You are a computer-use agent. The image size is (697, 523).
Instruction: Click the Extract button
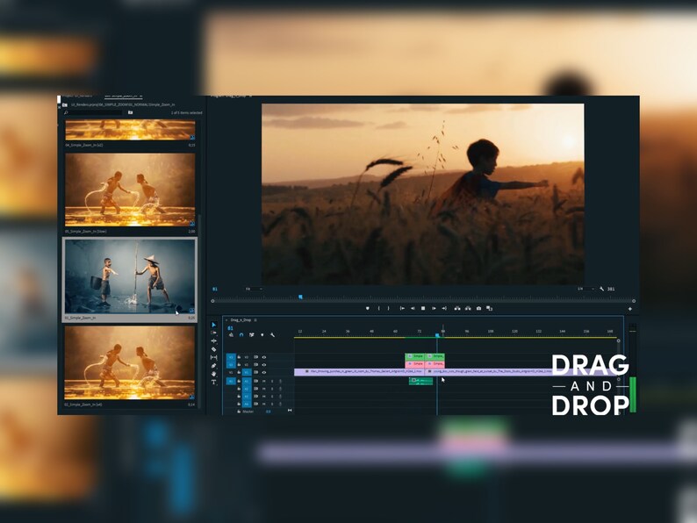468,308
